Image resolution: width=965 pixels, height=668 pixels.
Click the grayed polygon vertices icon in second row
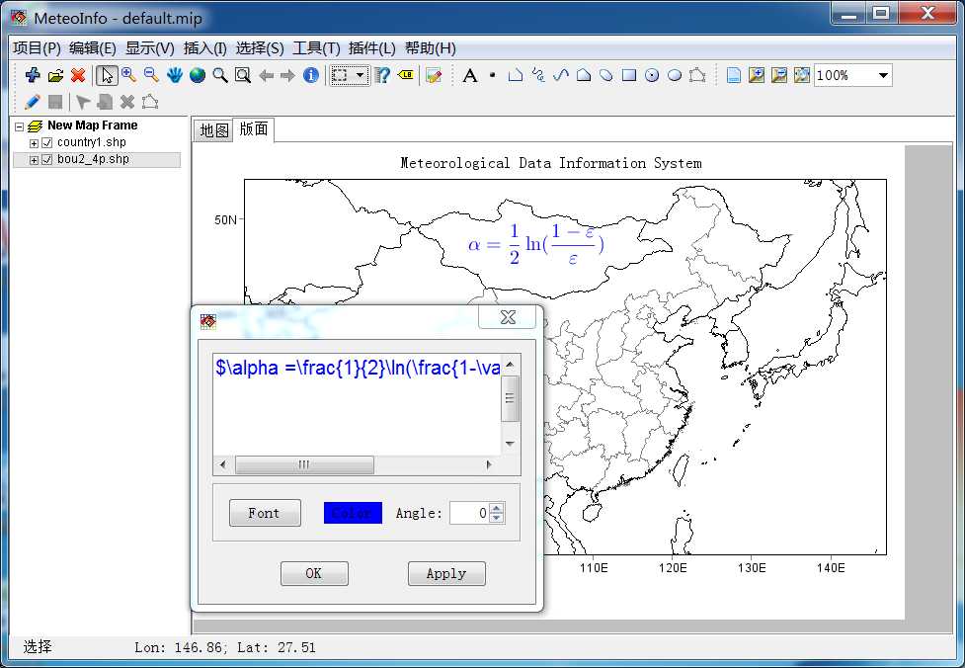click(150, 102)
